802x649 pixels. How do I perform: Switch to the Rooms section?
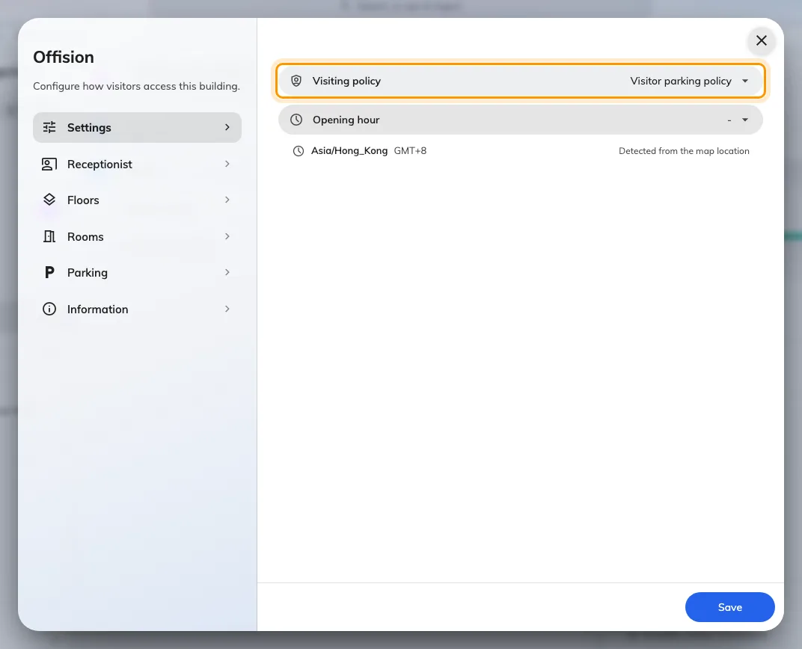(137, 236)
